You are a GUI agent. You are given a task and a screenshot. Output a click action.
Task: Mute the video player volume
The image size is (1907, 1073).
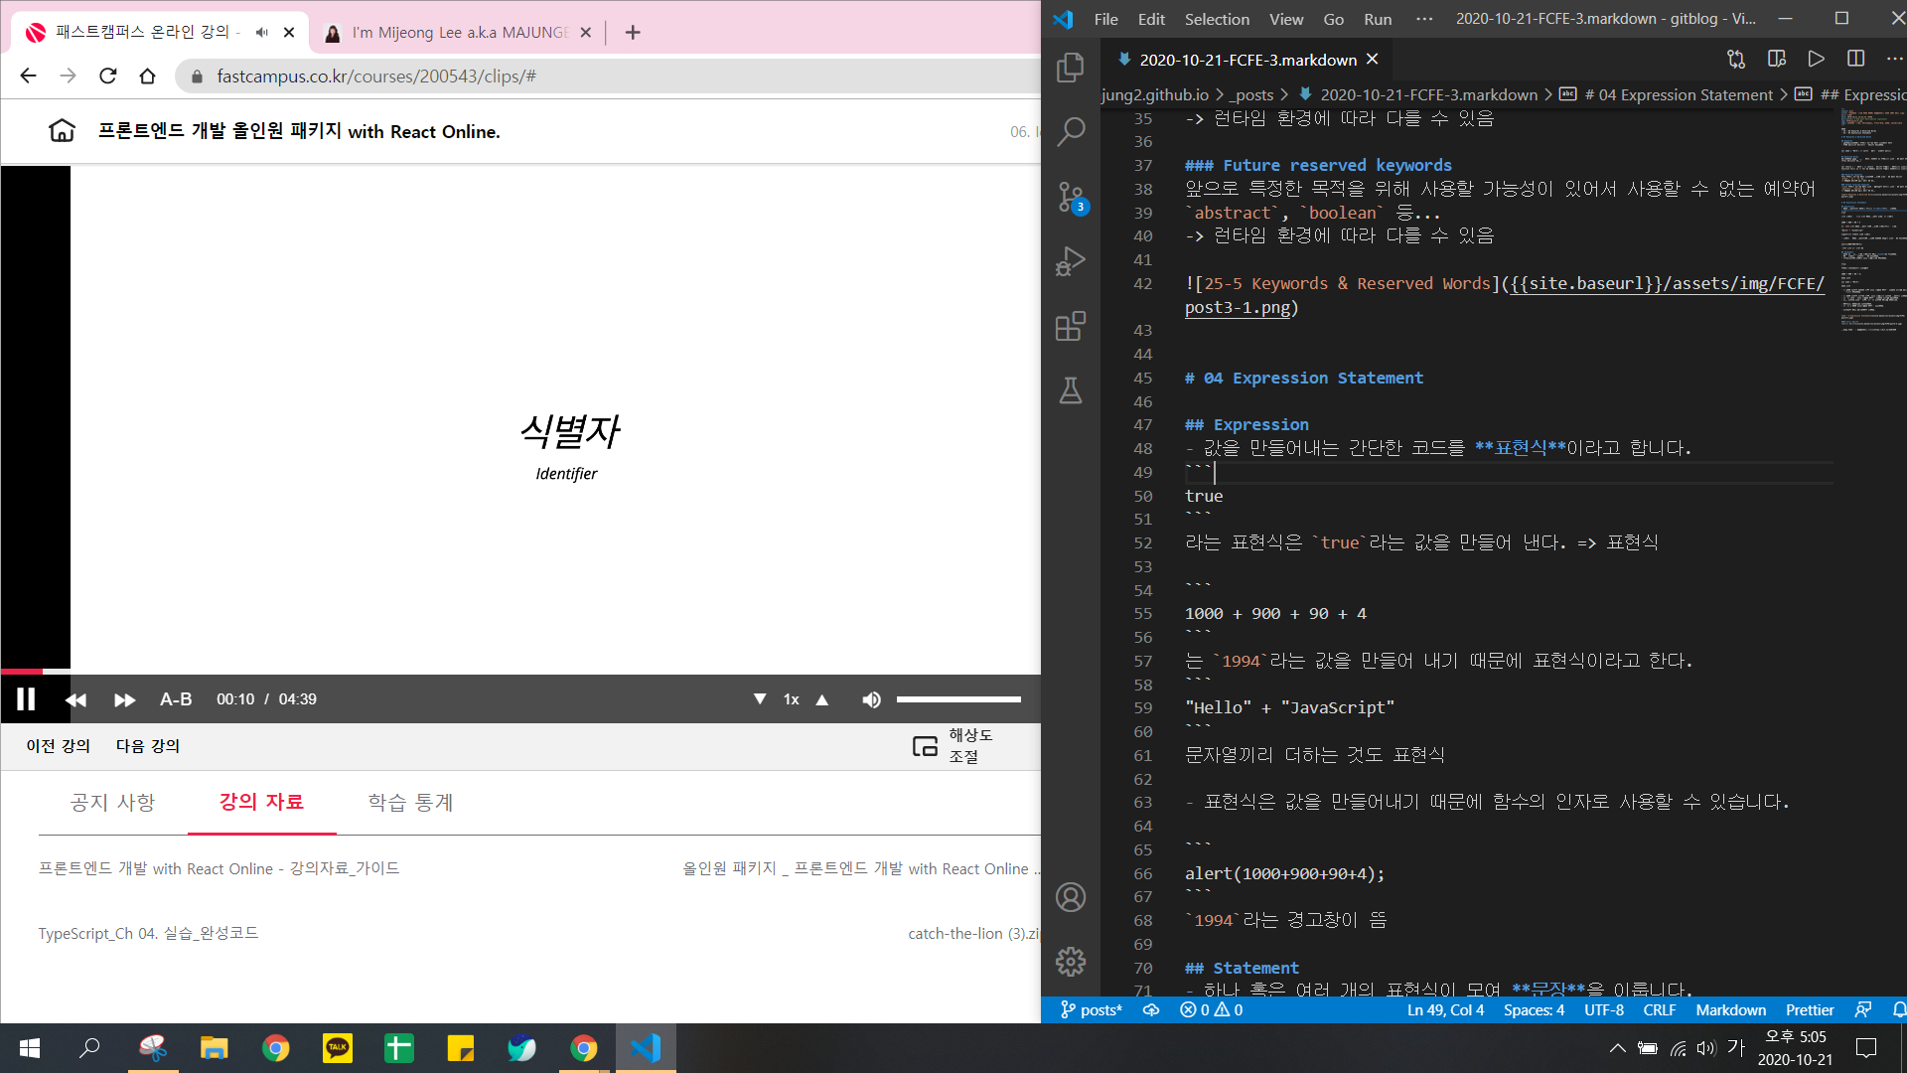(871, 699)
